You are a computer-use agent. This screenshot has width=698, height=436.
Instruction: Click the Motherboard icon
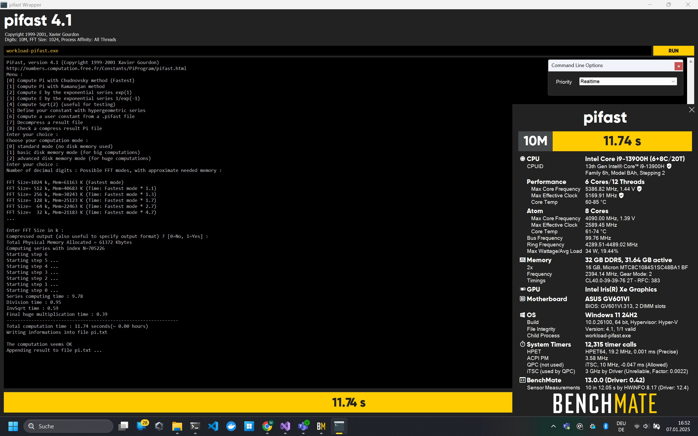coord(522,299)
